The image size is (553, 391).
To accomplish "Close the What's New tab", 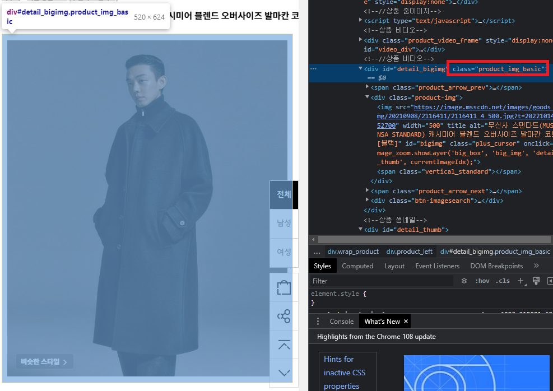I will [x=406, y=321].
